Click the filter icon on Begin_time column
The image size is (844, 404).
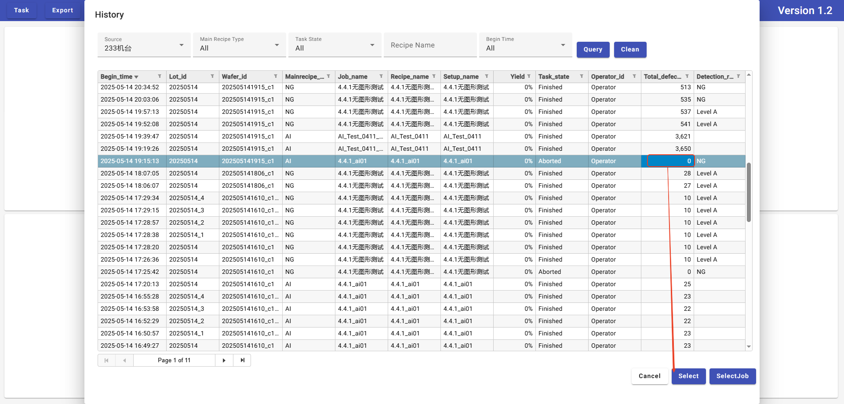click(160, 76)
